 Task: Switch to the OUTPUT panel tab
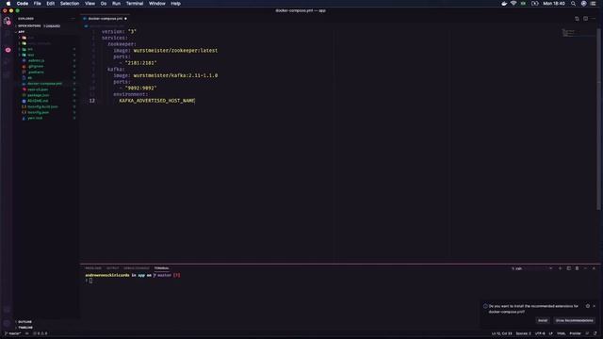point(113,268)
